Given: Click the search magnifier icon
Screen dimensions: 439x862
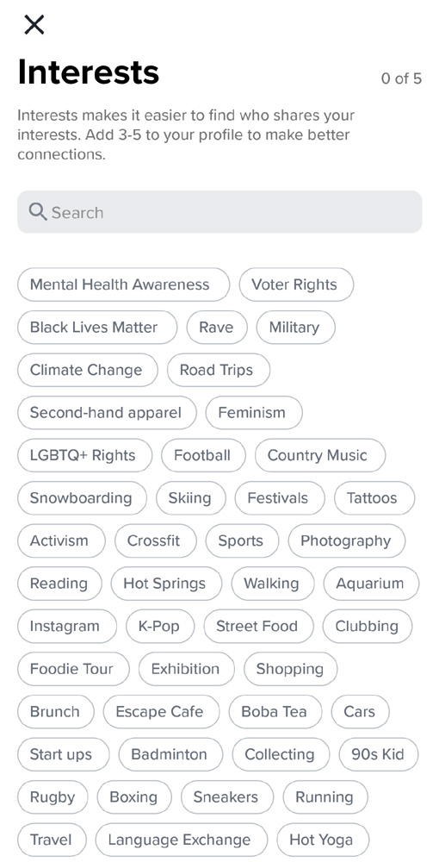Looking at the screenshot, I should click(x=37, y=212).
